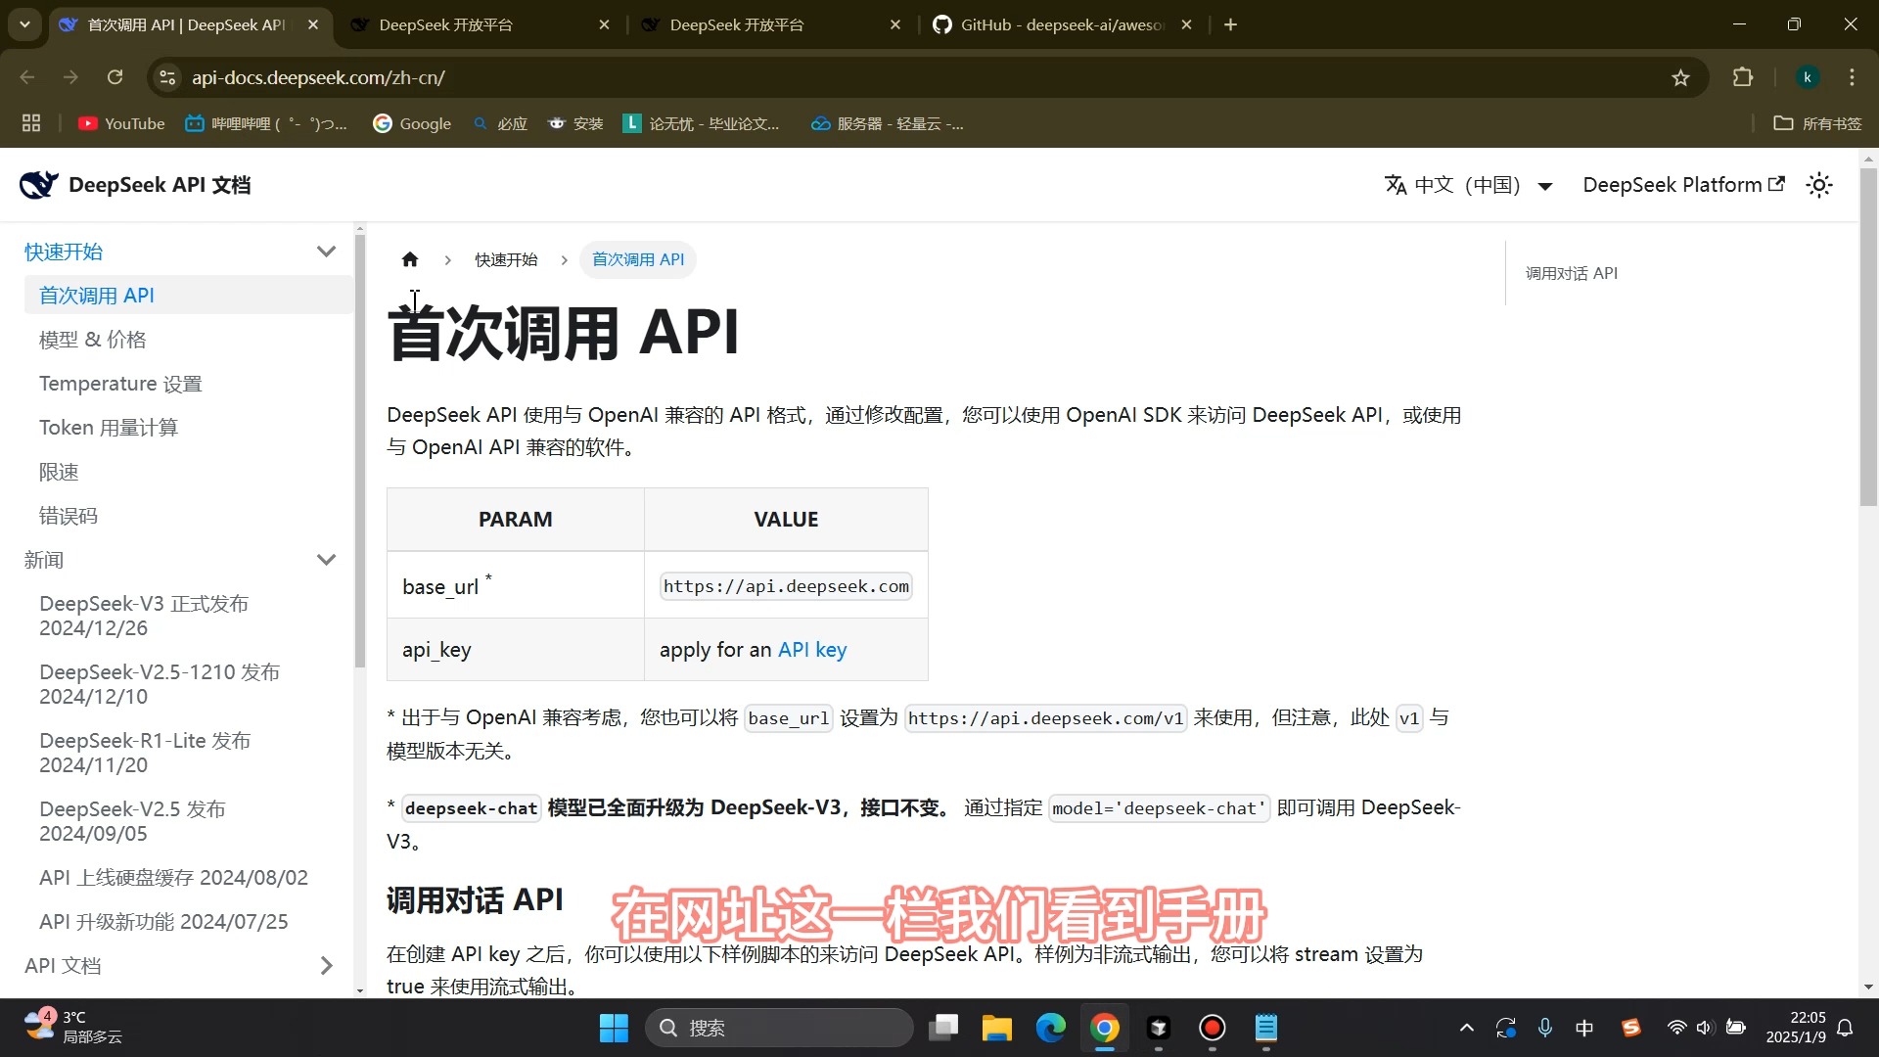
Task: Open the Task View taskbar icon
Action: [x=943, y=1028]
